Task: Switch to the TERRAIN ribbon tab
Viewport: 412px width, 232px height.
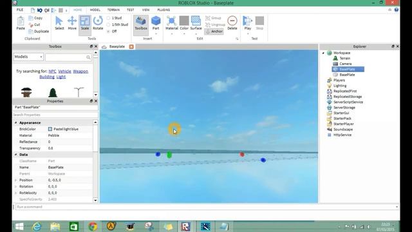Action: pos(113,10)
